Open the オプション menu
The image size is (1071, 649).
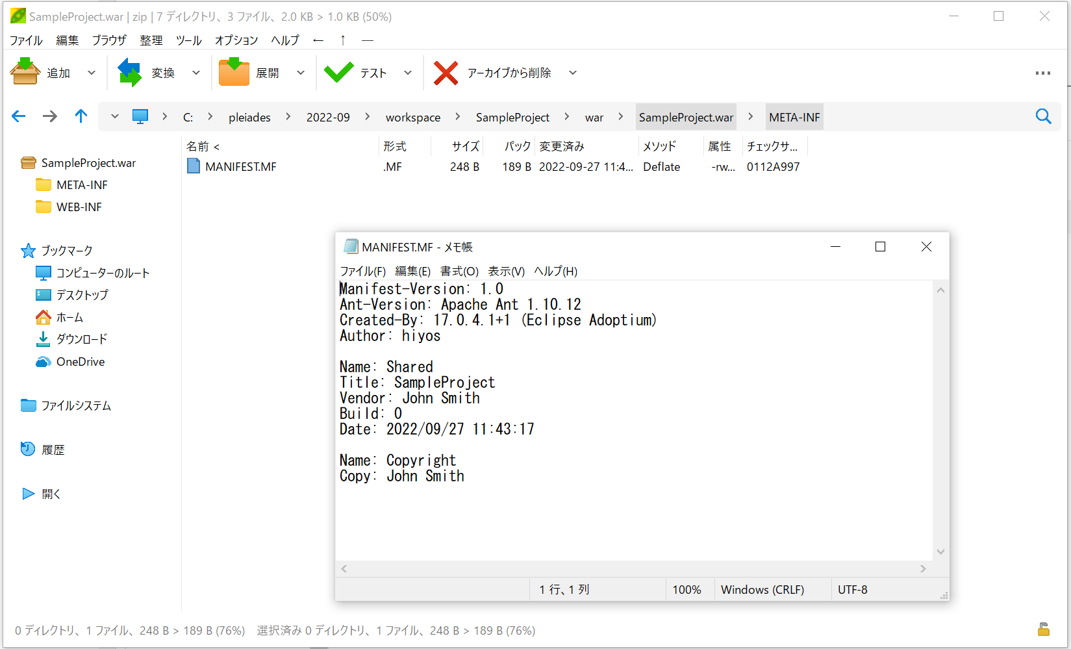click(x=236, y=40)
